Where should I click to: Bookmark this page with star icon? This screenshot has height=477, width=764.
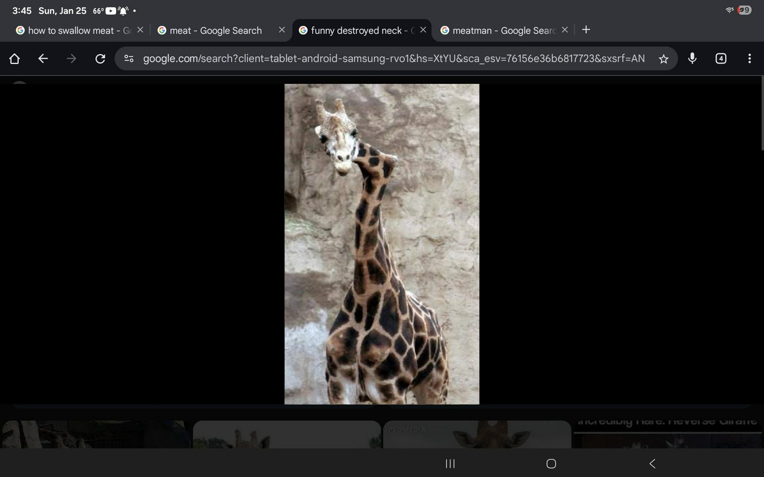pyautogui.click(x=663, y=59)
